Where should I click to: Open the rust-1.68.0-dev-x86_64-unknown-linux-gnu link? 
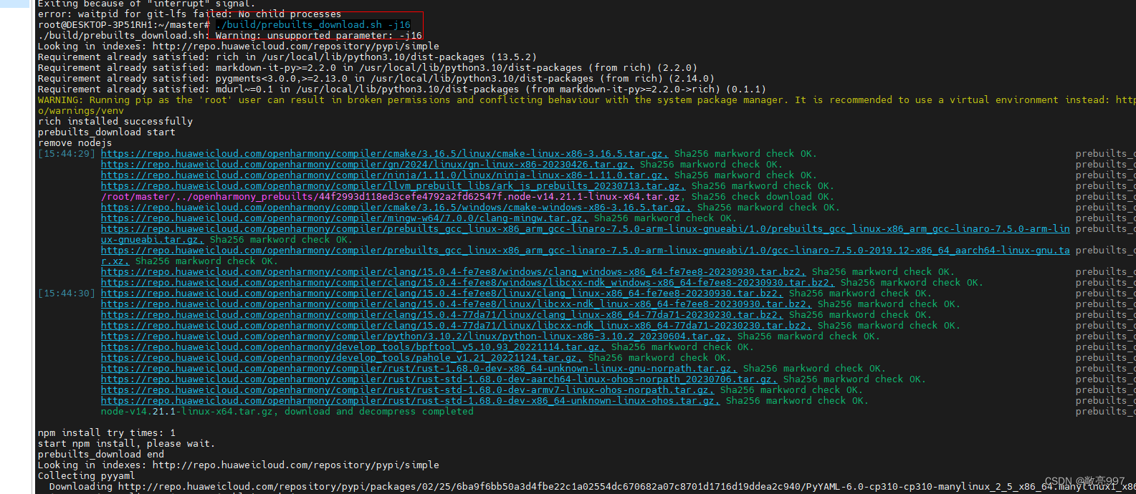tap(419, 369)
